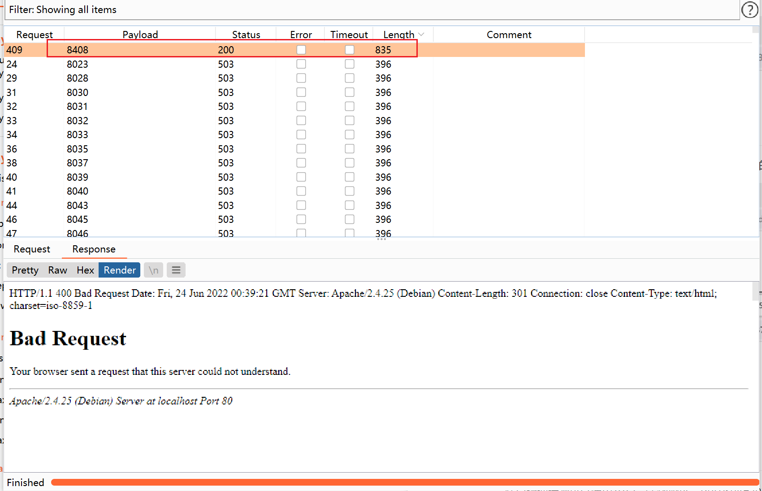Select the row with payload 8031
The height and width of the screenshot is (491, 762).
(294, 106)
